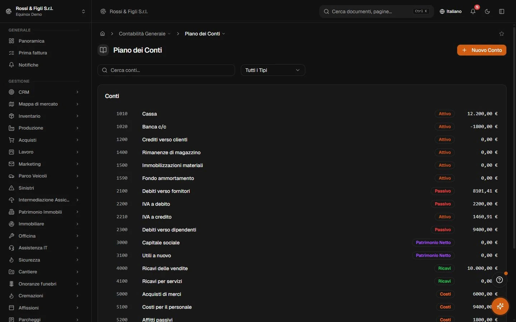Screen dimensions: 516x322
Task: Open the AI assistant sparkle button
Action: (500, 306)
